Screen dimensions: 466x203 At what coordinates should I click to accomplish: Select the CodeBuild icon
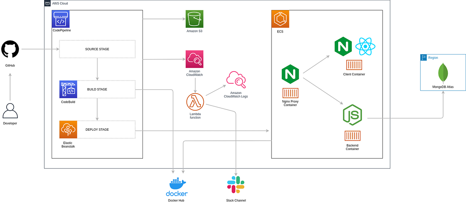[x=68, y=89]
